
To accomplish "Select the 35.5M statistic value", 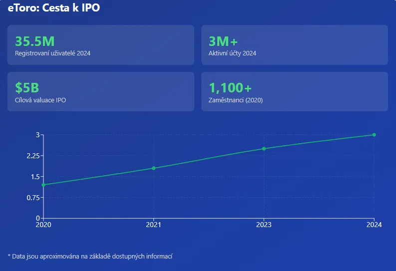I will point(34,41).
